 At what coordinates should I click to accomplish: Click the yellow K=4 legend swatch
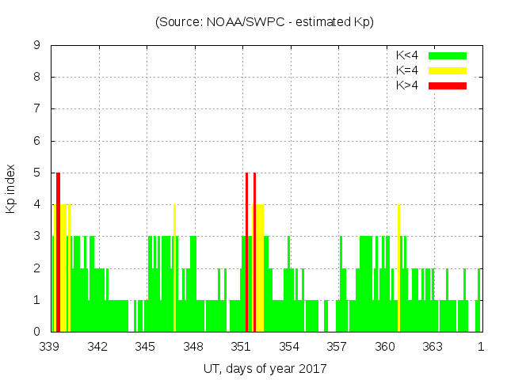pos(448,70)
